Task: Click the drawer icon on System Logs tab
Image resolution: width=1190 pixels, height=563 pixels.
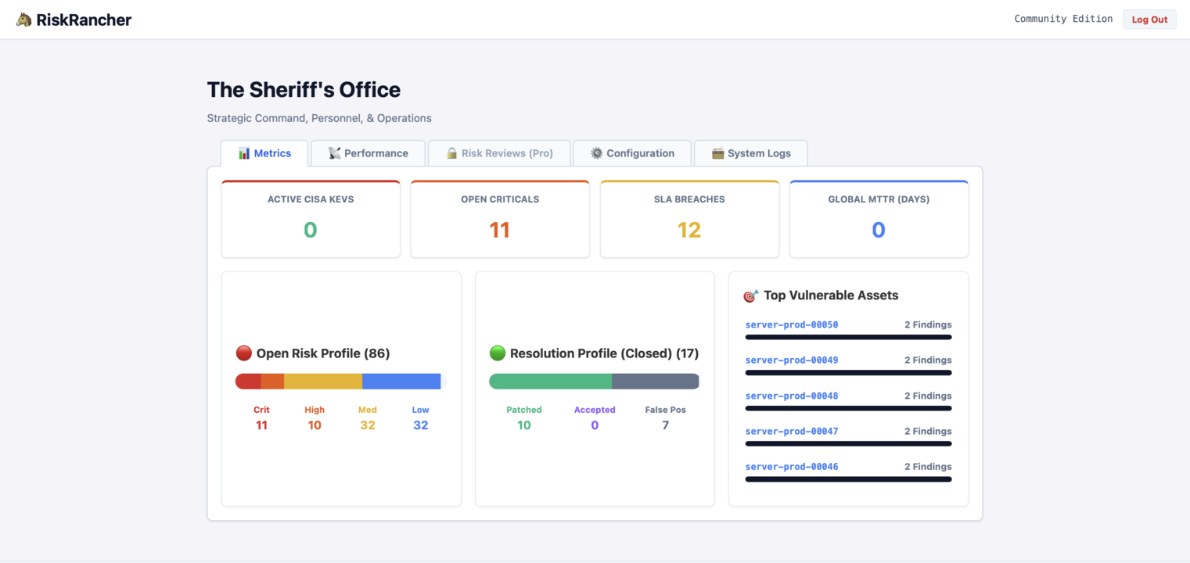Action: click(717, 153)
